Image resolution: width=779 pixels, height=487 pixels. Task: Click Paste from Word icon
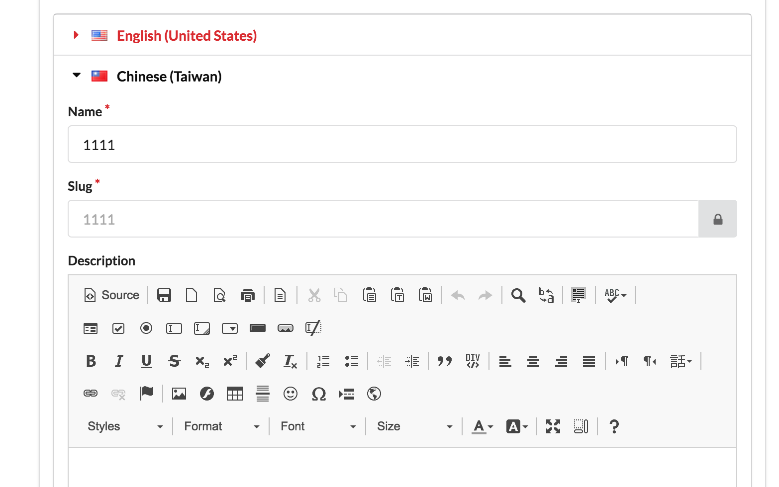(425, 295)
